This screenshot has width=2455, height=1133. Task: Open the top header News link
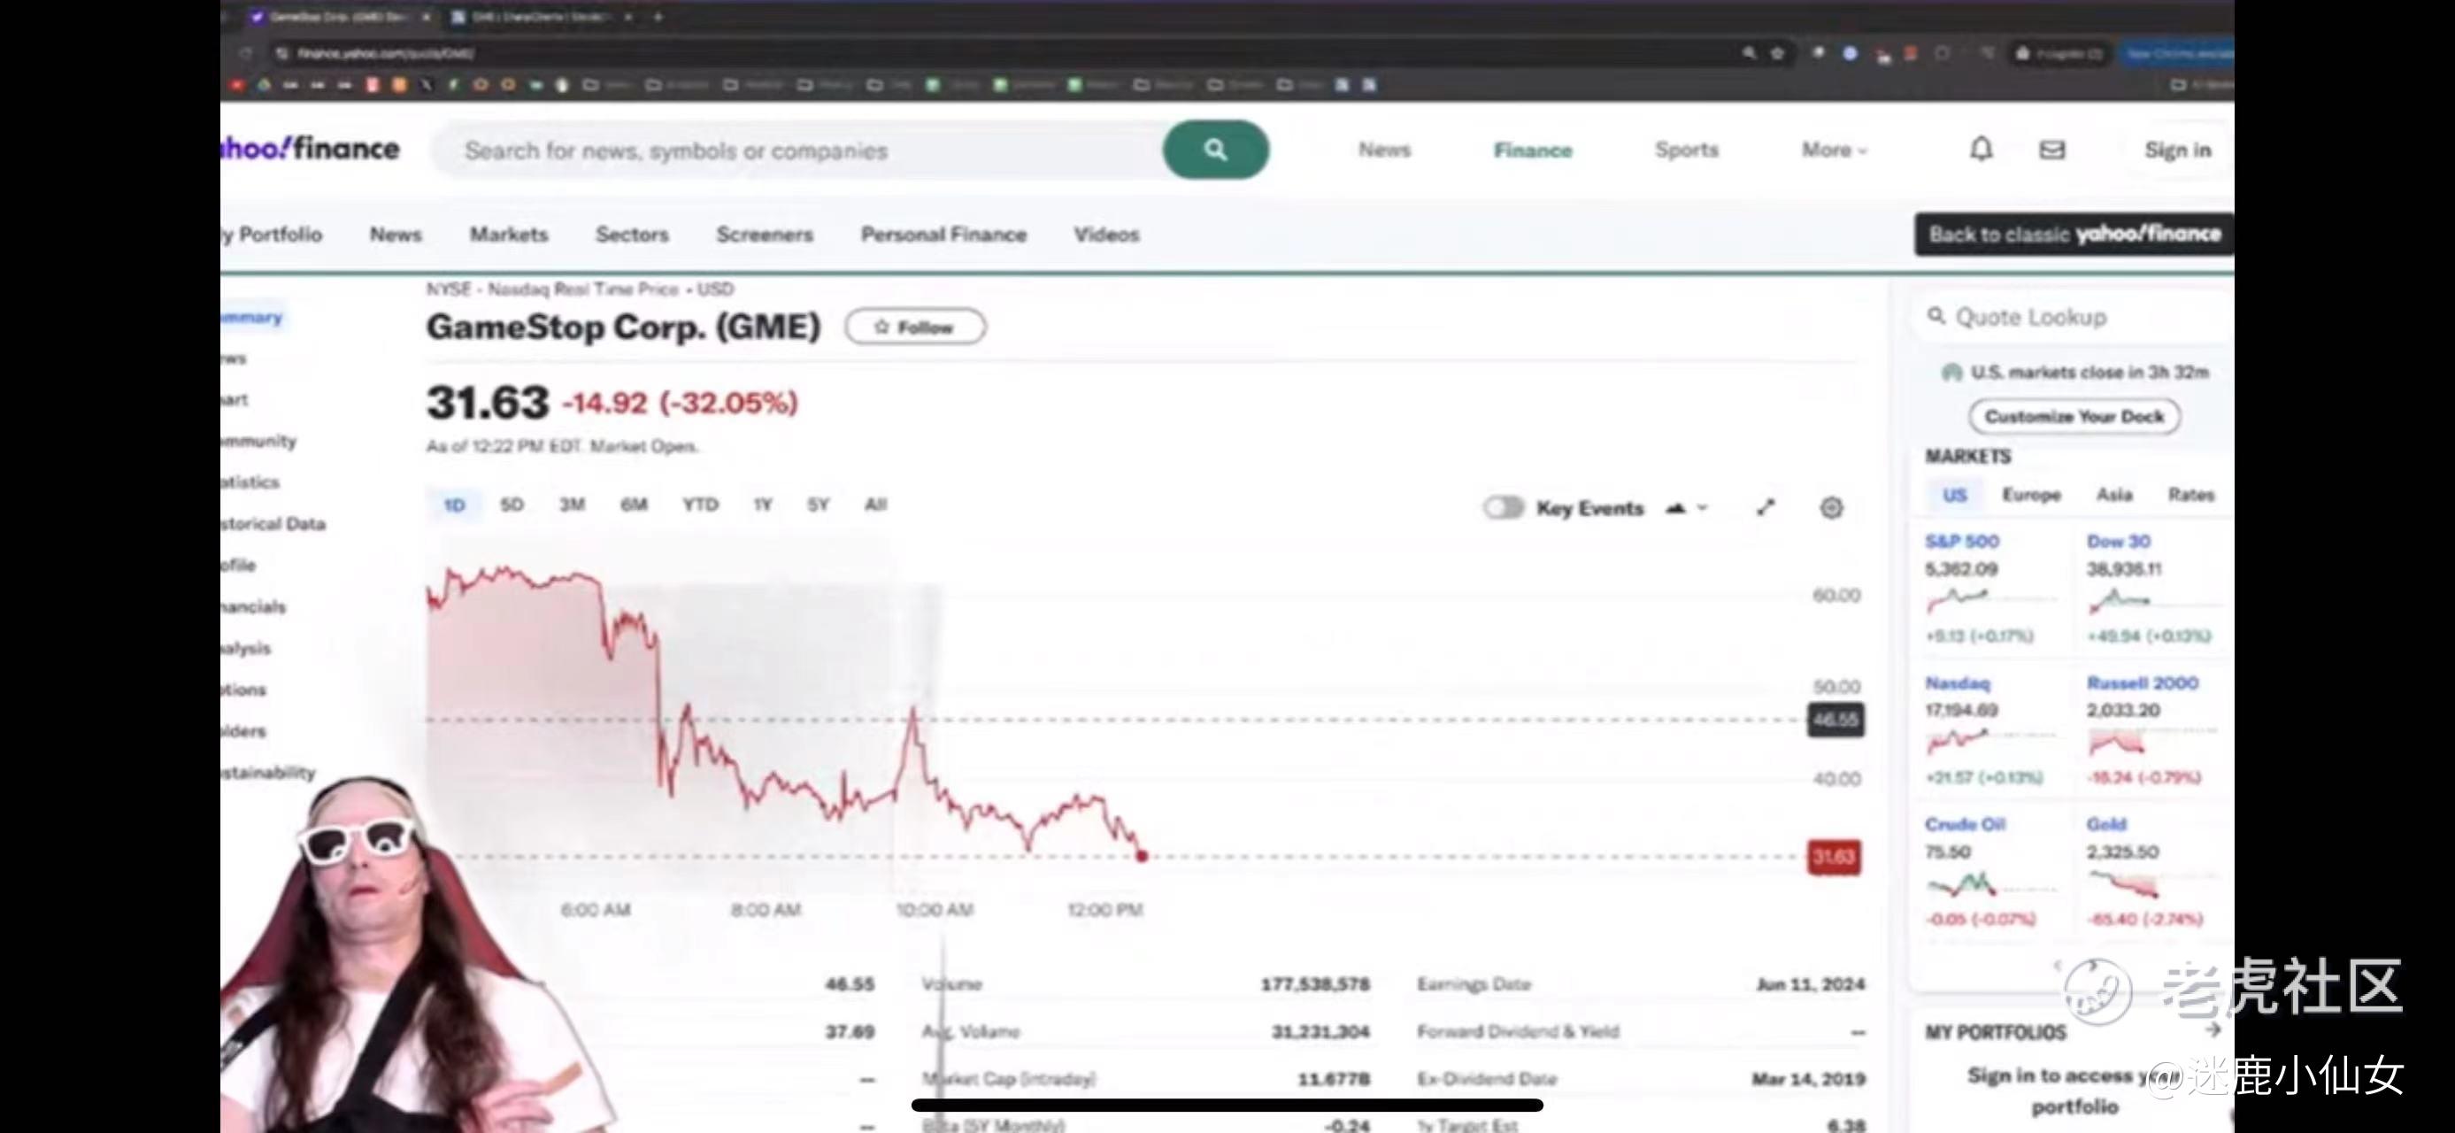(x=1384, y=150)
